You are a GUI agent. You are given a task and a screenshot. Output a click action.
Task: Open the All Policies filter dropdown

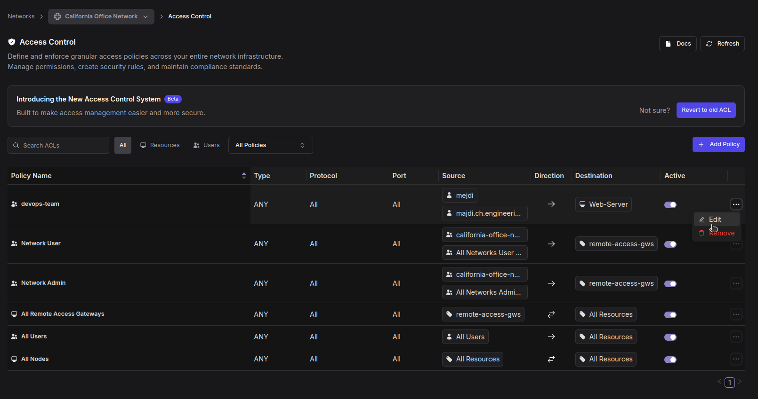(x=270, y=145)
